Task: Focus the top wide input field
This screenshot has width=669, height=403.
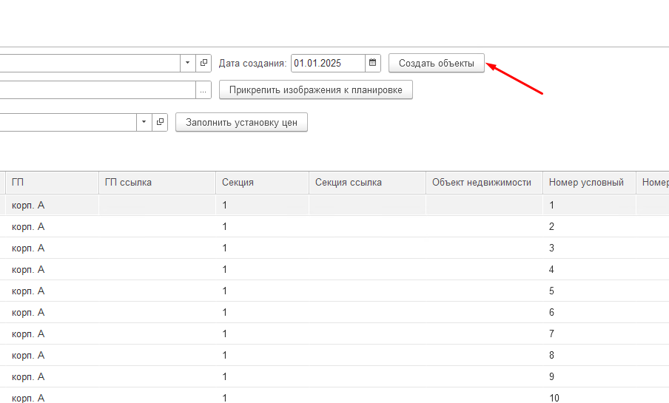Action: [x=90, y=63]
